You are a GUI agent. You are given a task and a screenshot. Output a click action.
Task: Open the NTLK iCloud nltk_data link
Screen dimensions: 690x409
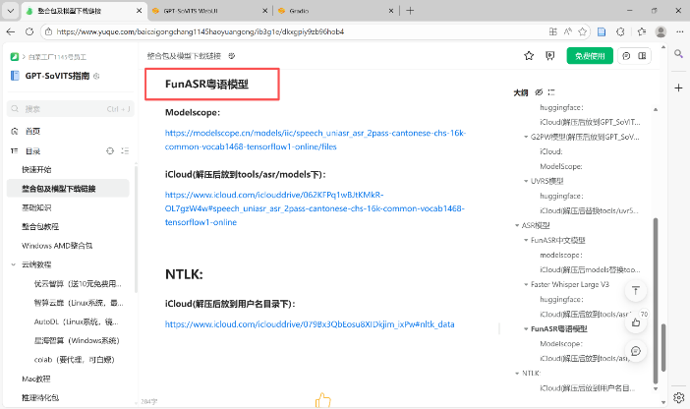coord(310,323)
